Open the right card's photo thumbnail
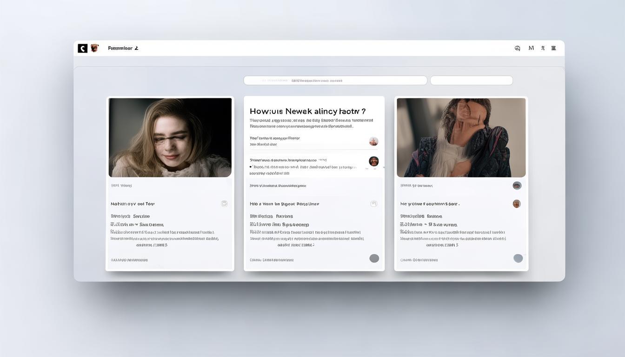Screen dimensions: 625x357 click(x=461, y=137)
